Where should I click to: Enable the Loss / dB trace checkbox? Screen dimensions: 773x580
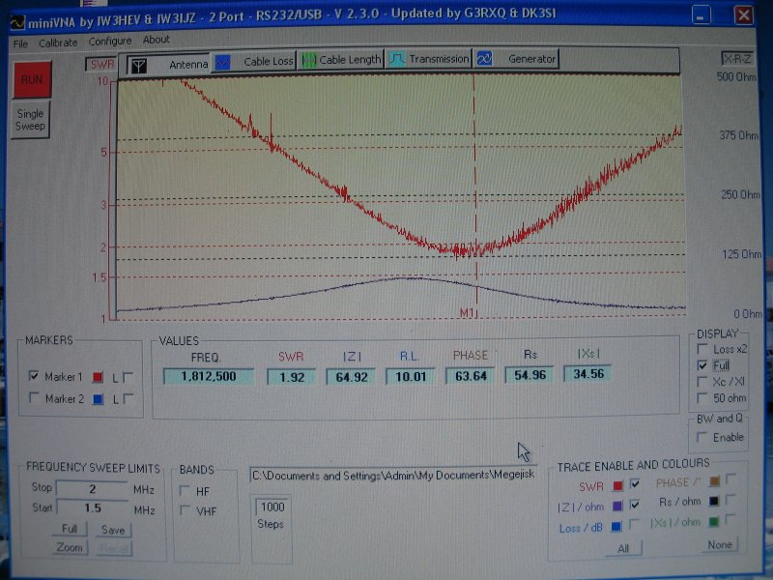click(x=635, y=524)
